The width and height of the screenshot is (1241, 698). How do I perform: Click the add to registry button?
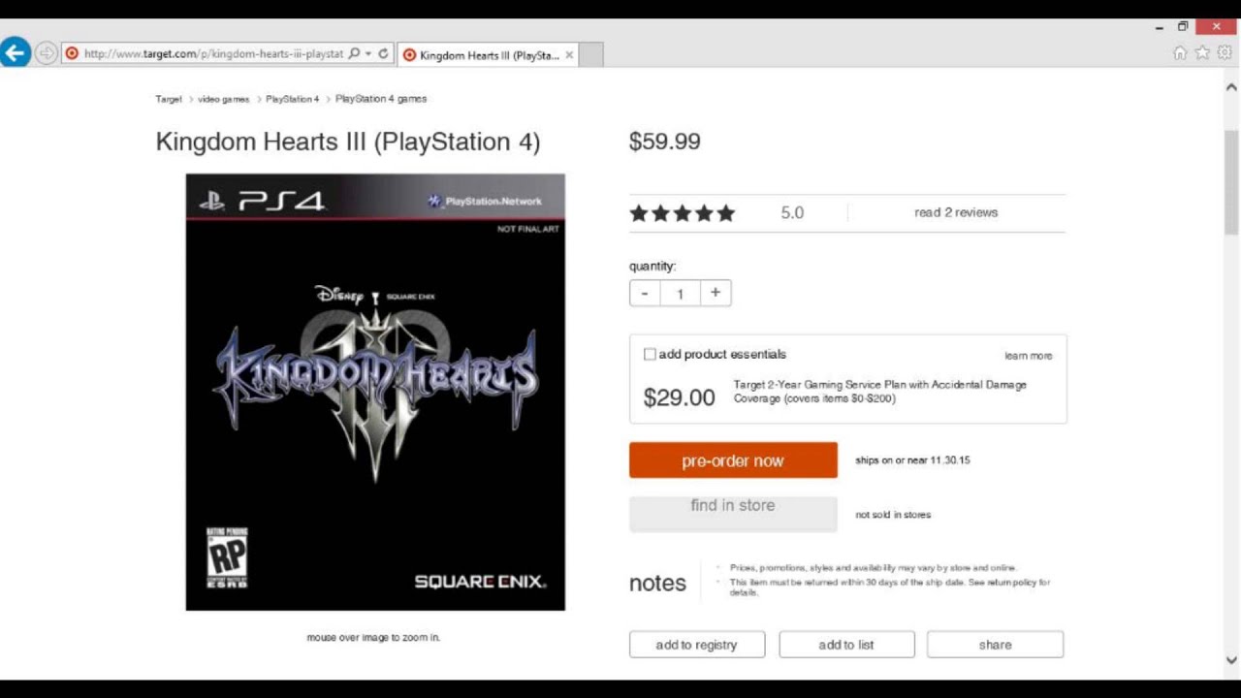coord(696,645)
